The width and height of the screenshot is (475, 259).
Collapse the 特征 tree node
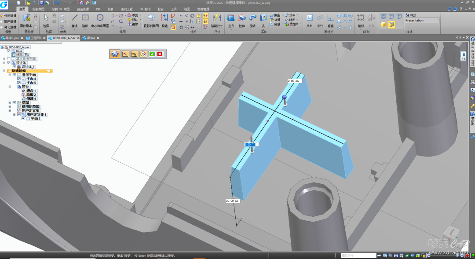(x=10, y=87)
